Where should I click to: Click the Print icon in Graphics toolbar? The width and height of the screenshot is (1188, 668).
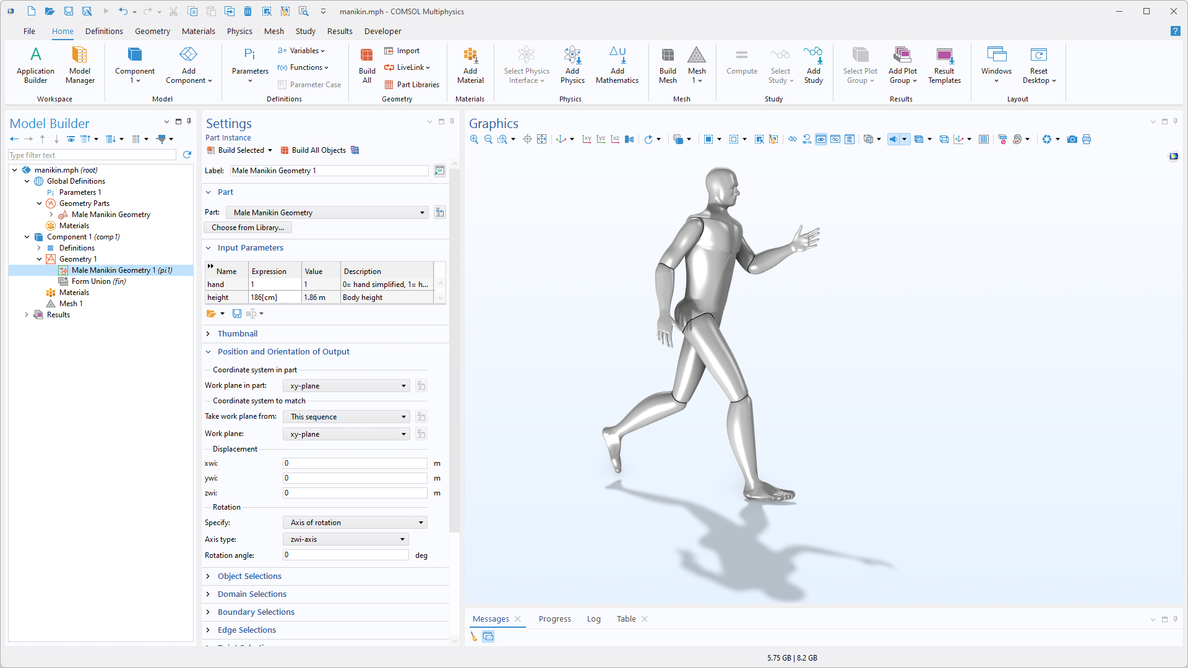coord(1087,140)
